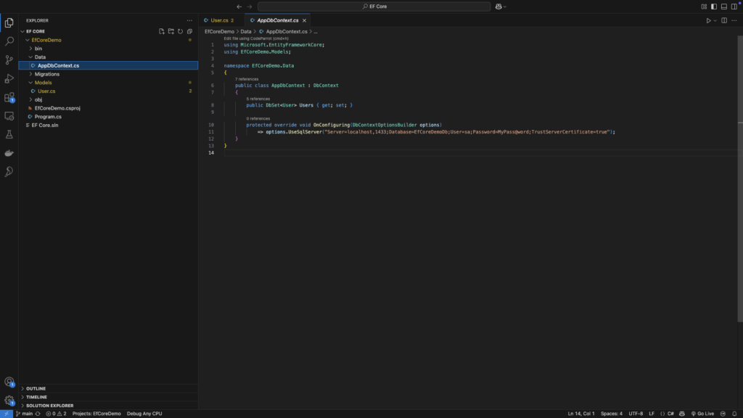The width and height of the screenshot is (743, 418).
Task: Close the AppDbContext.cs tab
Action: [x=304, y=20]
